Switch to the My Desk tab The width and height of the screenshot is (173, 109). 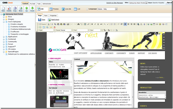point(33,4)
